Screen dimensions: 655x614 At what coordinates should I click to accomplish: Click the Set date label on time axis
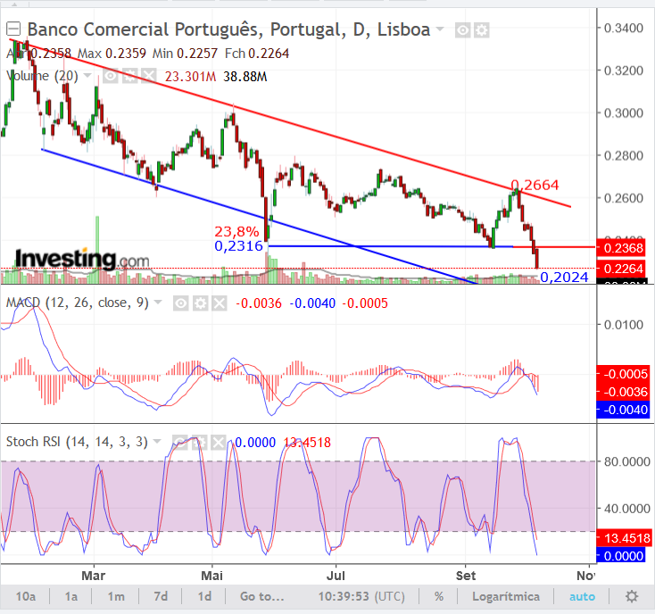pos(465,576)
